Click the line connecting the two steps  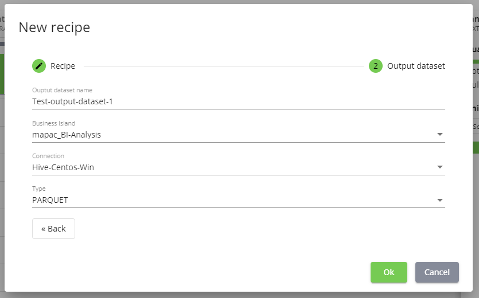pyautogui.click(x=224, y=66)
